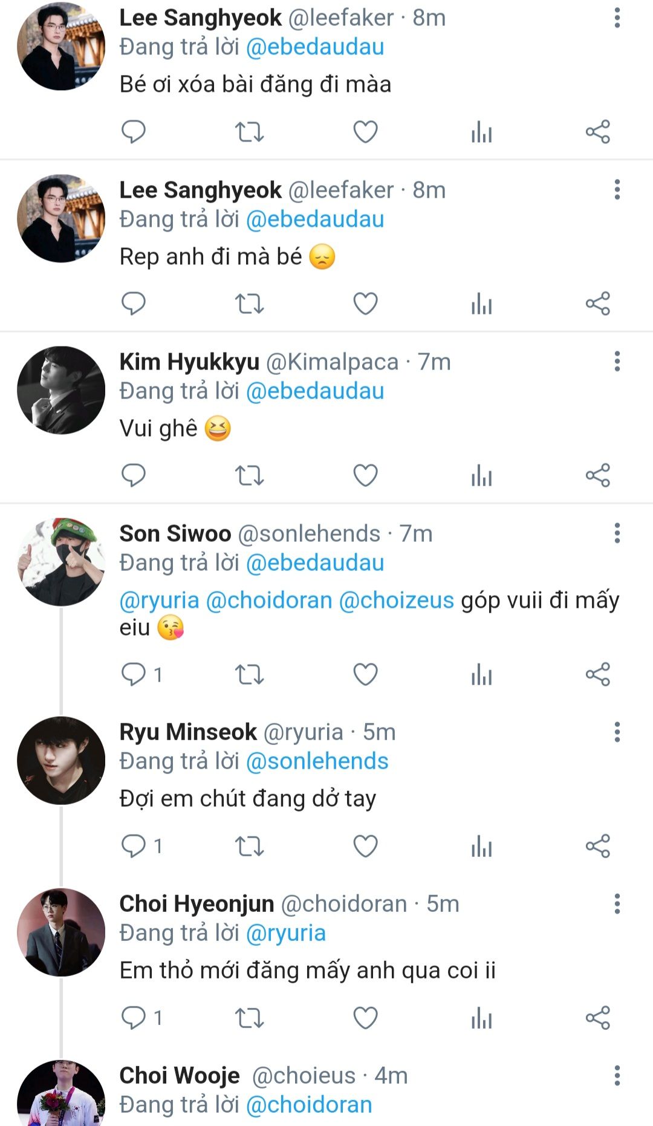View analytics for Choi Hyeonjun's tweet

click(481, 1018)
